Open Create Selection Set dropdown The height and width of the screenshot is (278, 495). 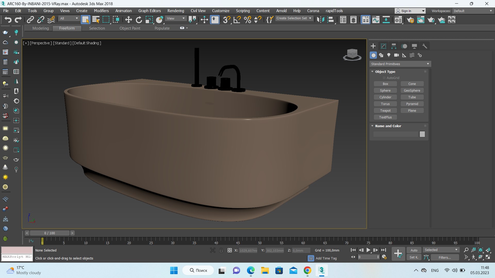coord(294,18)
